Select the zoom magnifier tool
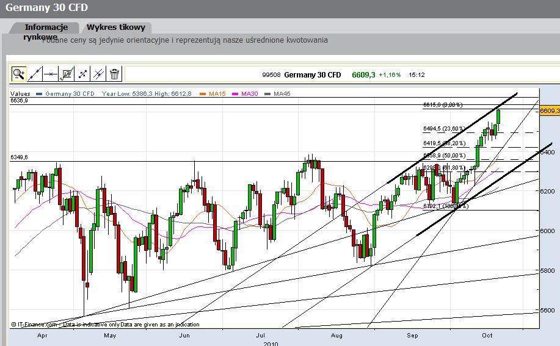 coord(18,74)
